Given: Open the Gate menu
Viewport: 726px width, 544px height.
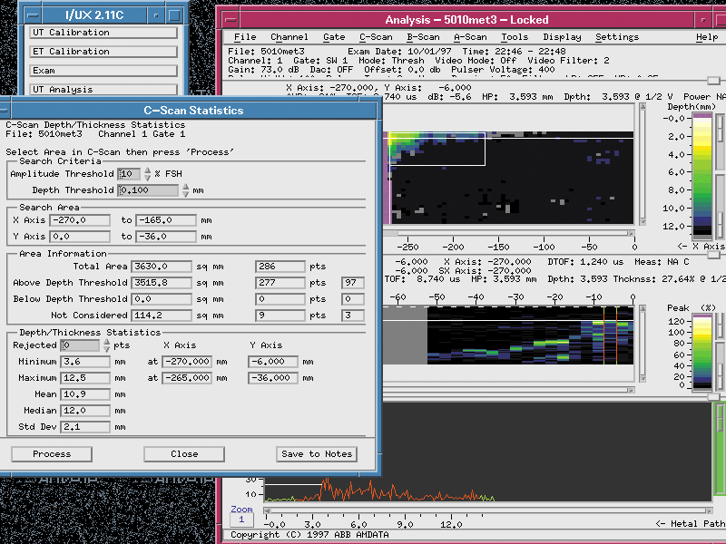Looking at the screenshot, I should tap(334, 37).
